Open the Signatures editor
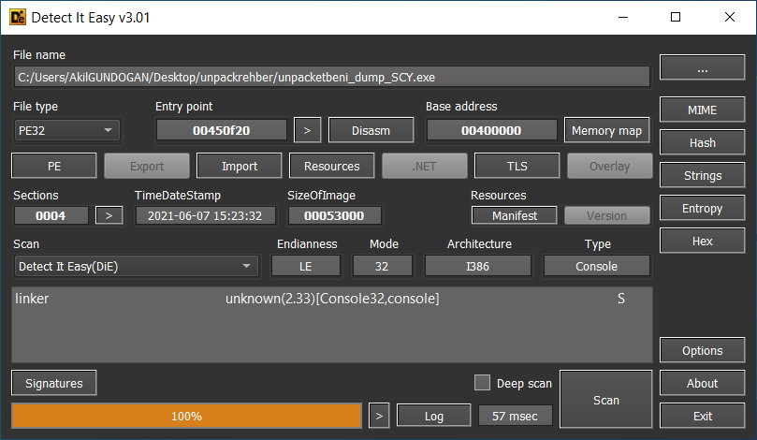Viewport: 757px width, 440px height. [x=54, y=383]
